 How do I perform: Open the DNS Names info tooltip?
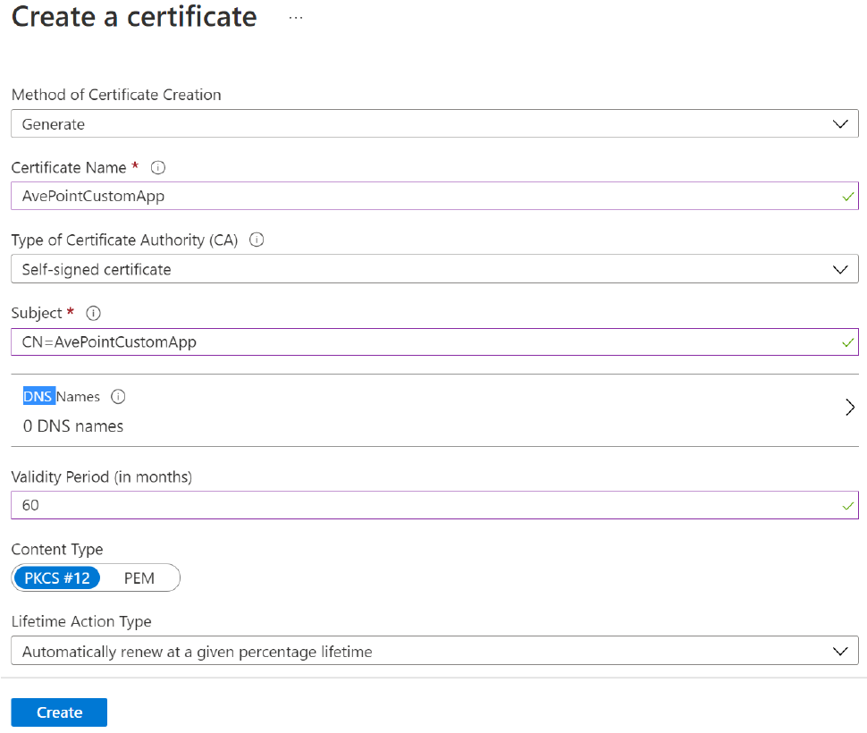pyautogui.click(x=118, y=396)
